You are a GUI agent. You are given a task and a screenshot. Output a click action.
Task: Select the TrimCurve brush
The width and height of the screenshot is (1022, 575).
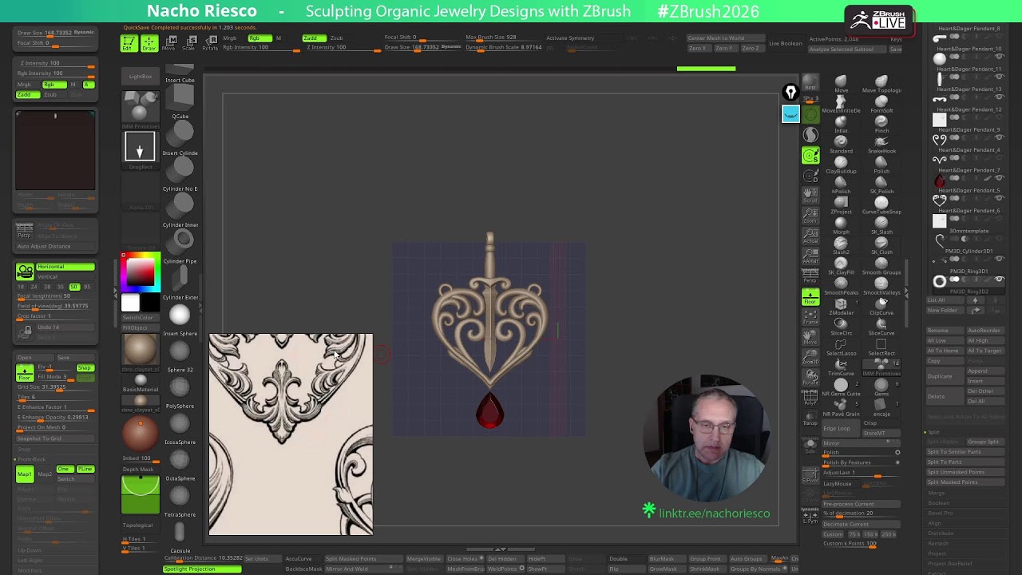[x=841, y=367]
